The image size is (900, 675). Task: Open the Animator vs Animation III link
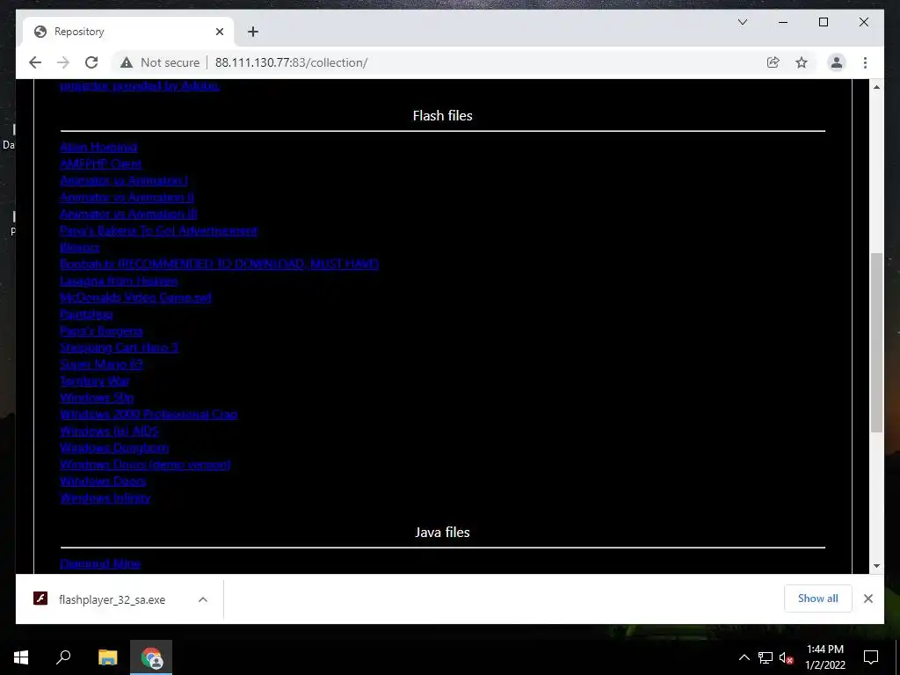[x=128, y=214]
